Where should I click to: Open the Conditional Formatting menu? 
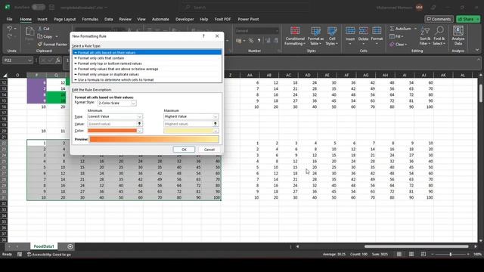[x=295, y=36]
